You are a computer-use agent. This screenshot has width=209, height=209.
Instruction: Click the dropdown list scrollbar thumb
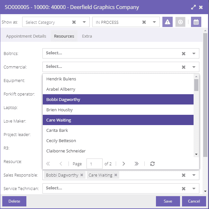pyautogui.click(x=196, y=85)
